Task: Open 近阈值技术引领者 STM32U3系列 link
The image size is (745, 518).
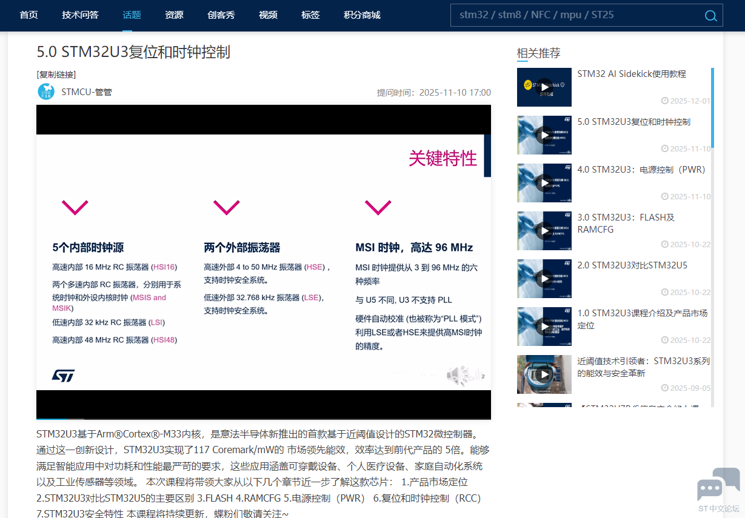Action: (x=643, y=367)
